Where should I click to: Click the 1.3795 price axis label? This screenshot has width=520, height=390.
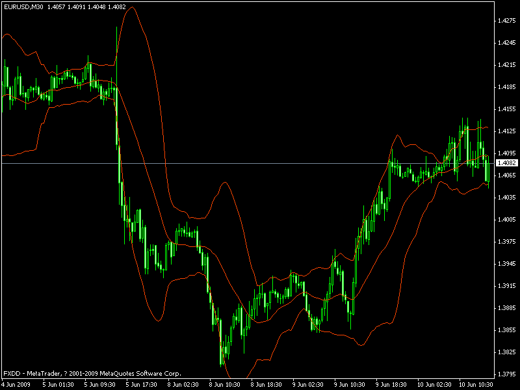point(507,374)
